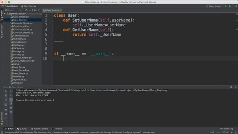
Task: Open Loop_For.py file
Action: 18,67
